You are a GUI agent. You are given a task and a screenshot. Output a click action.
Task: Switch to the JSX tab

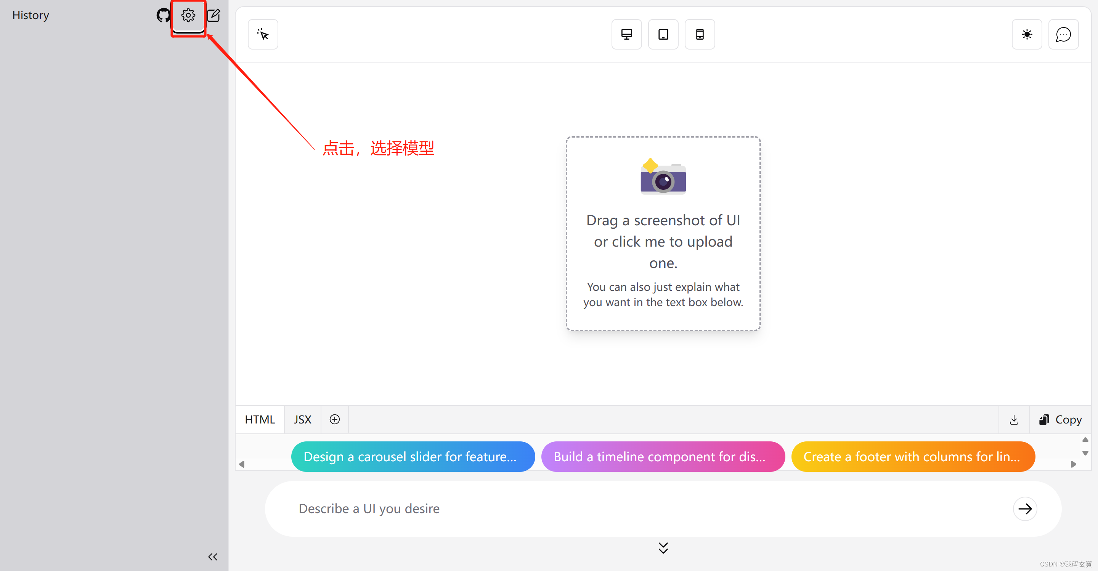[x=302, y=419]
